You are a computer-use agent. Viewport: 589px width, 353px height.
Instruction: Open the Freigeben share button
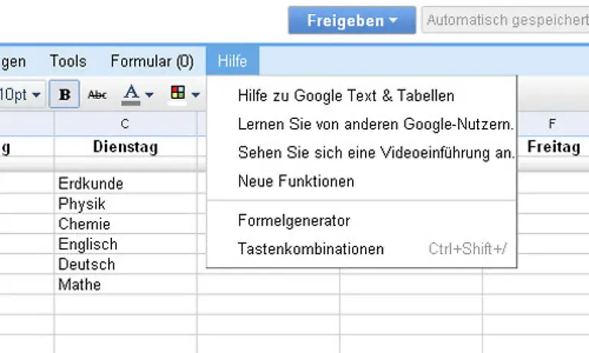pos(352,20)
